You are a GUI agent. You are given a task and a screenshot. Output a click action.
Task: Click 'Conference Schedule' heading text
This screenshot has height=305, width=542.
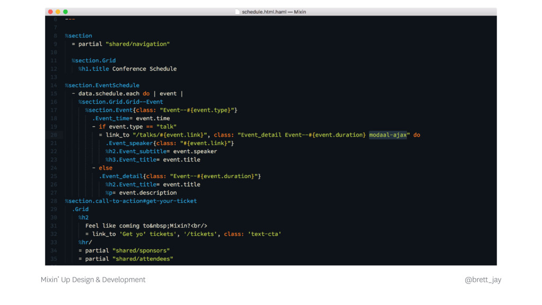pyautogui.click(x=144, y=69)
